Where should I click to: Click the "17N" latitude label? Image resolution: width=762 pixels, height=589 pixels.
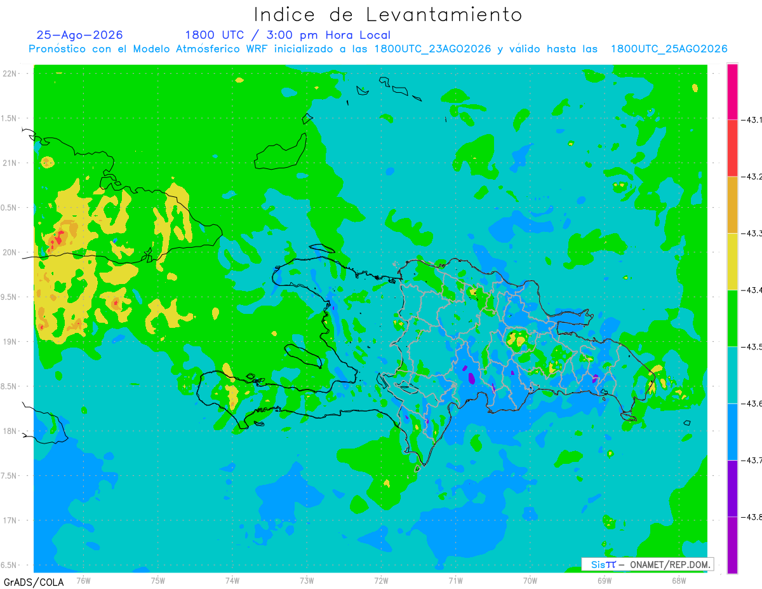click(10, 520)
